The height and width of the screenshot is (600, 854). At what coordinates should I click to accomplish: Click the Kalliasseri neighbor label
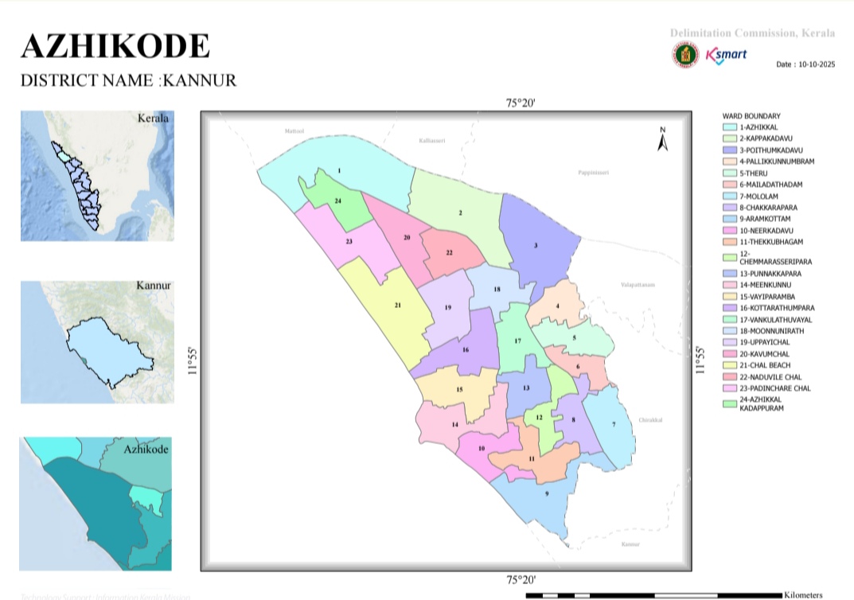[432, 141]
